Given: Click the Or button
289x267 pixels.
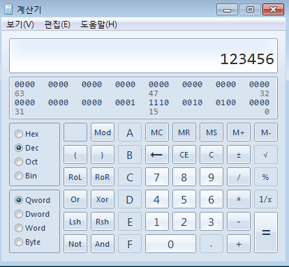Looking at the screenshot, I should coord(75,199).
